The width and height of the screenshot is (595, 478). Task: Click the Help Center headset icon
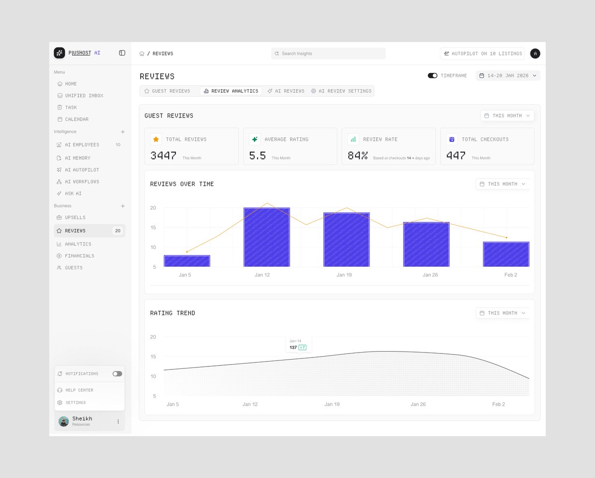(60, 390)
